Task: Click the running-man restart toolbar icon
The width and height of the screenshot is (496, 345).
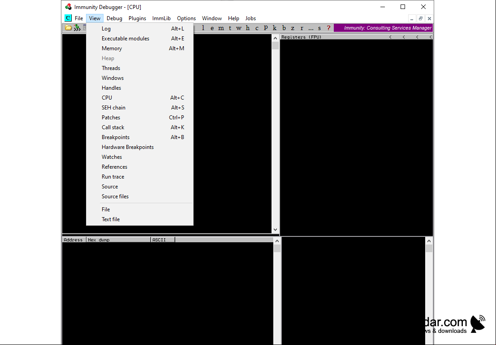Action: [77, 28]
